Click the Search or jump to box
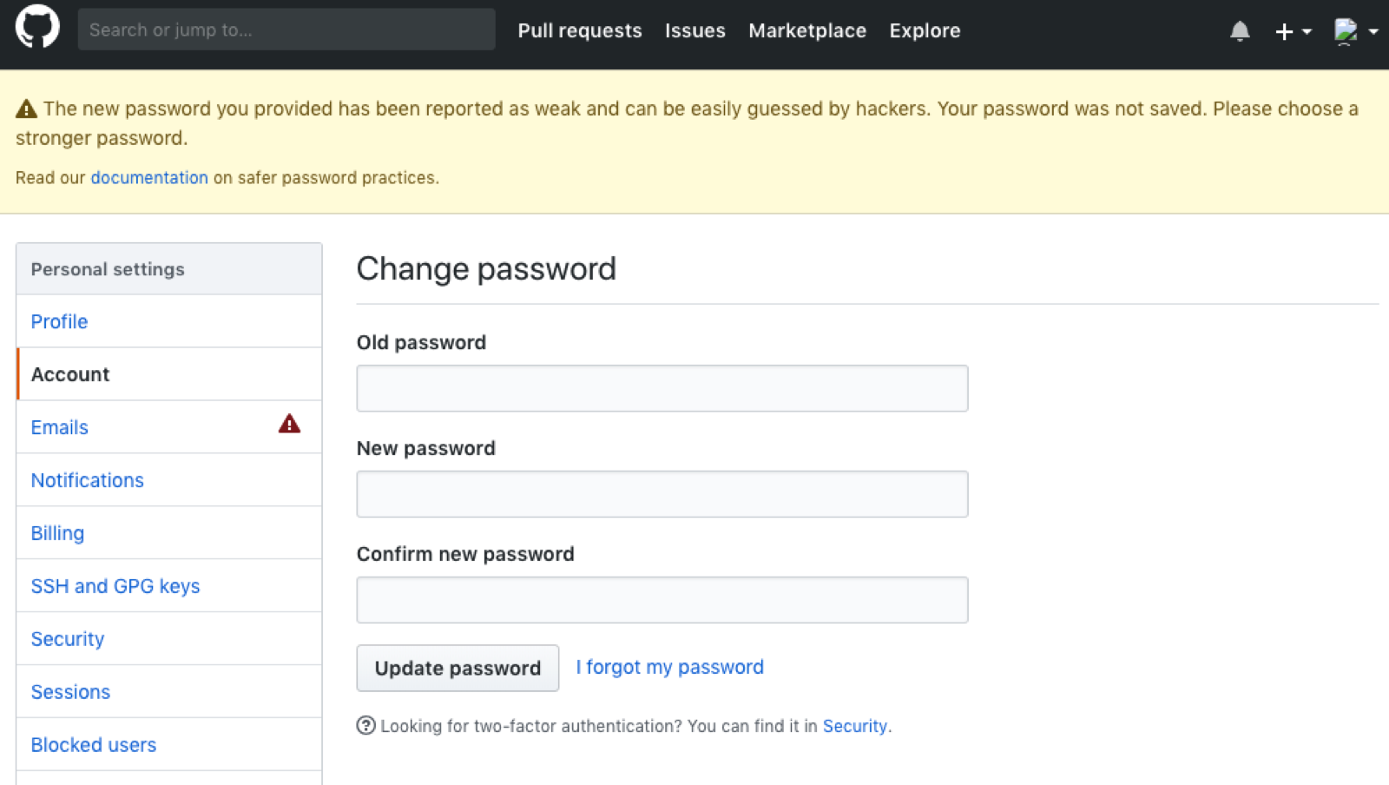Image resolution: width=1389 pixels, height=785 pixels. coord(286,30)
